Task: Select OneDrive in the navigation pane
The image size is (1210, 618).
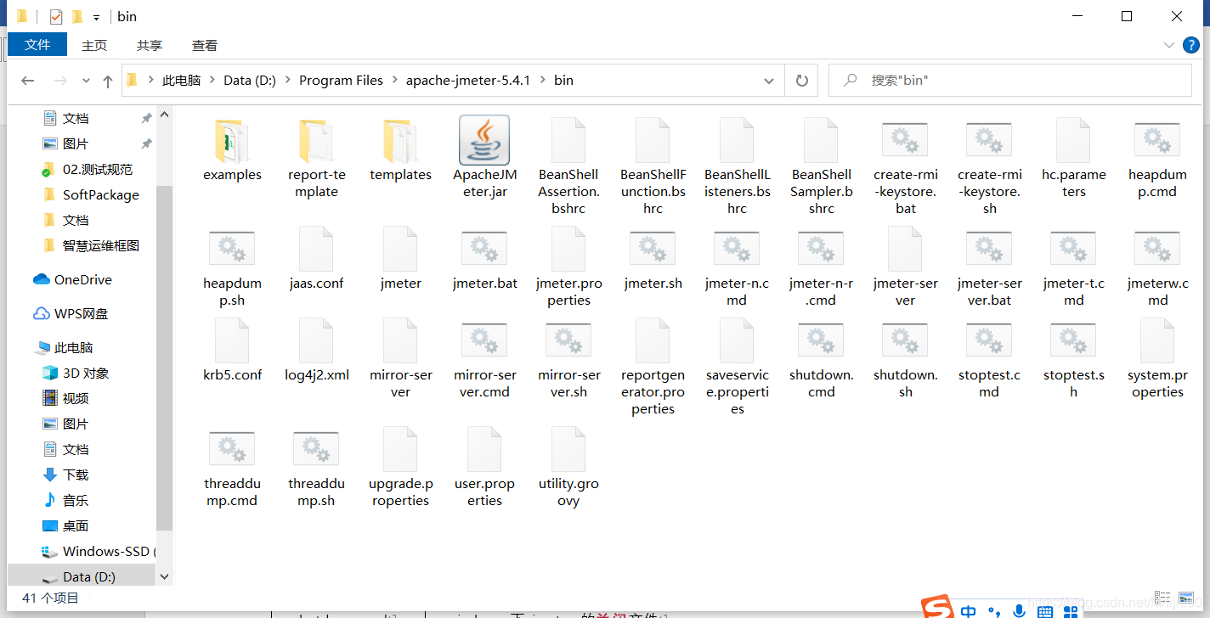Action: [x=82, y=279]
